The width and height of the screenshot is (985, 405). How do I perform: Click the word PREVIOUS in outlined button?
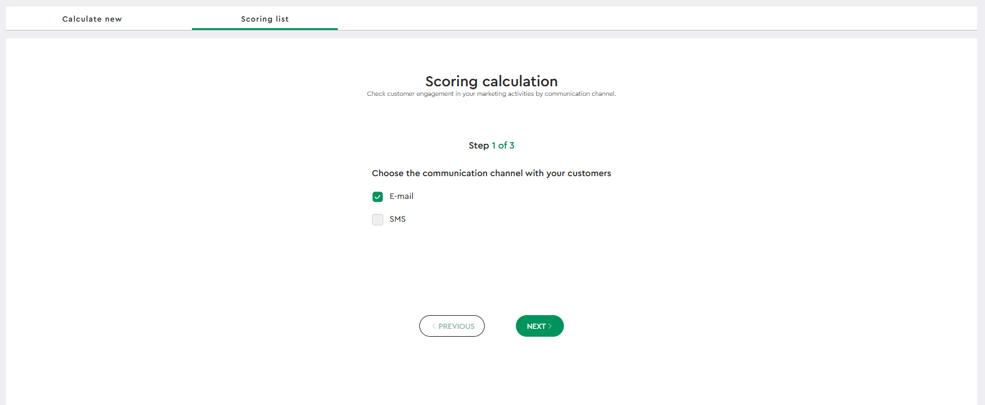pos(457,327)
